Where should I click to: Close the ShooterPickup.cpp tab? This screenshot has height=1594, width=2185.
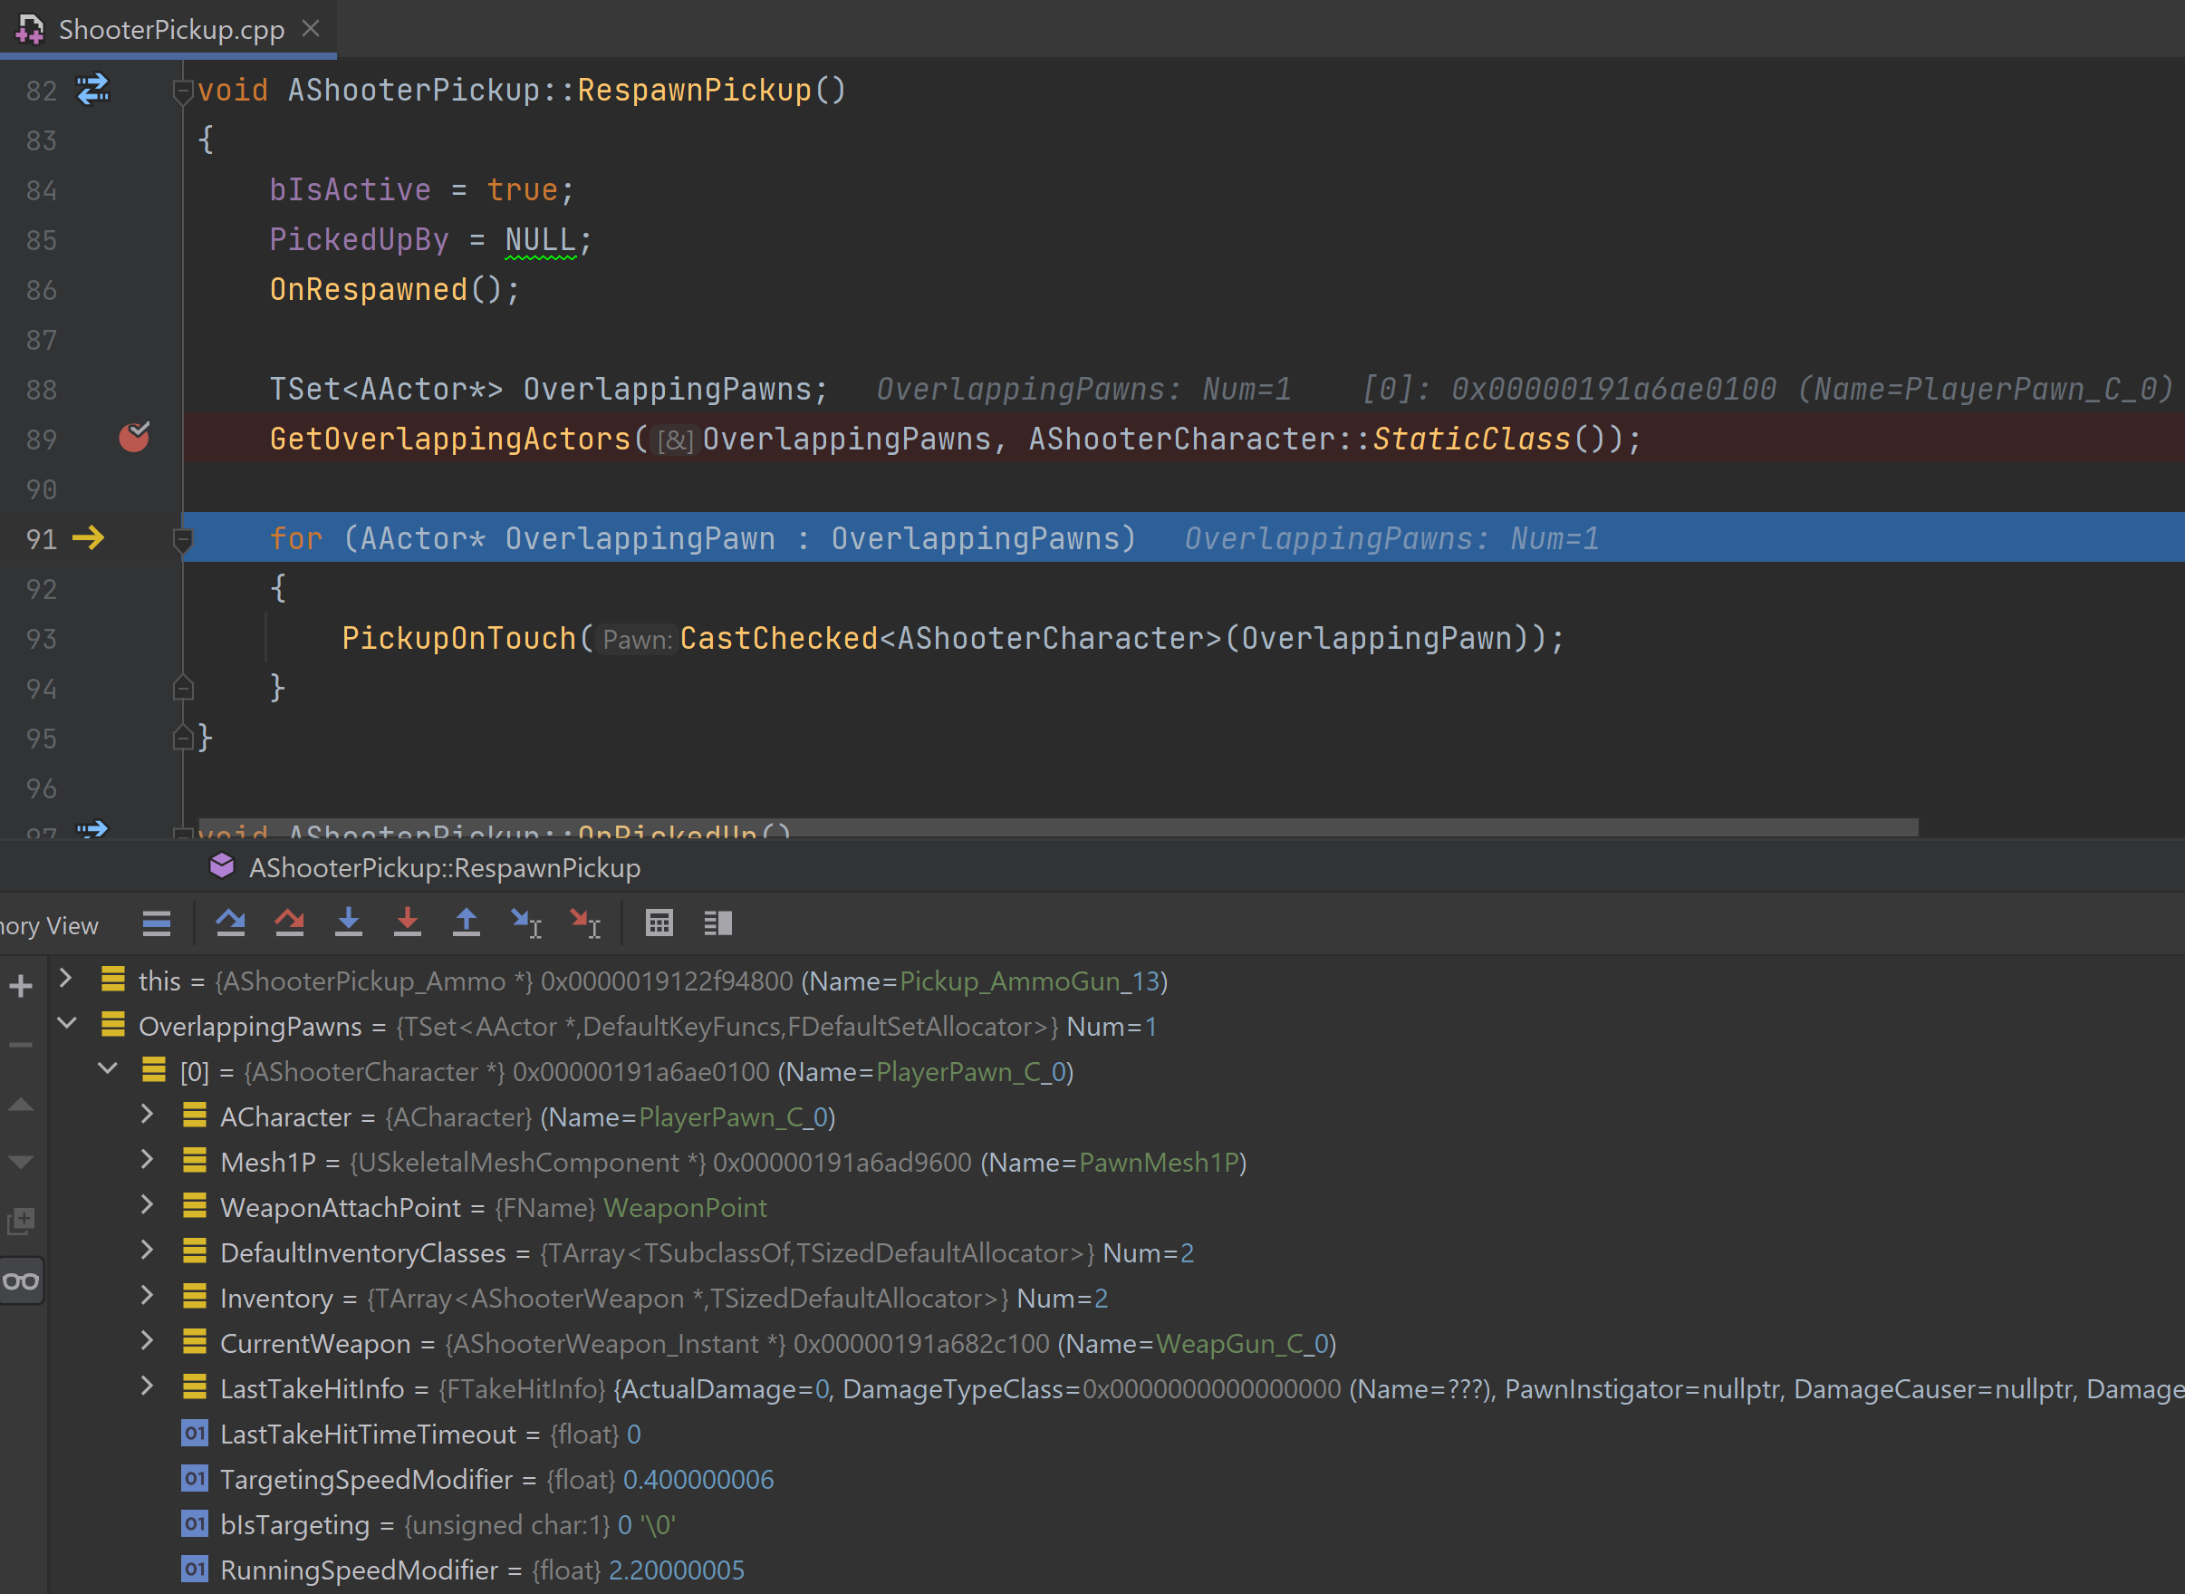[x=311, y=29]
